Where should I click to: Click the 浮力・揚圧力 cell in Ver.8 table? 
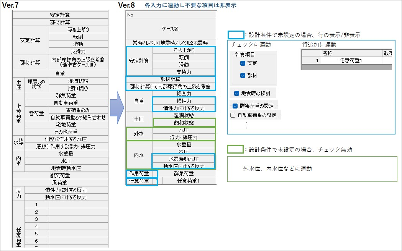184,137
